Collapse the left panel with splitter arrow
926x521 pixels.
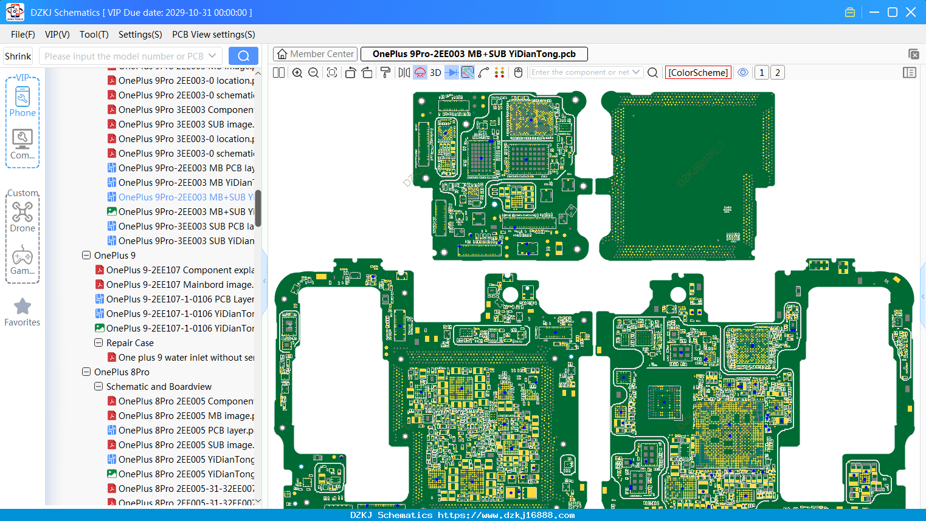click(264, 281)
